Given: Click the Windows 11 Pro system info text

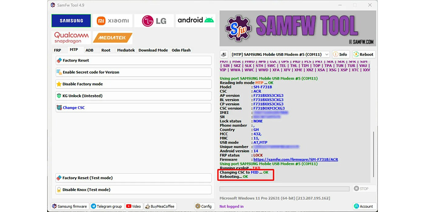Looking at the screenshot, I should coord(275,198).
